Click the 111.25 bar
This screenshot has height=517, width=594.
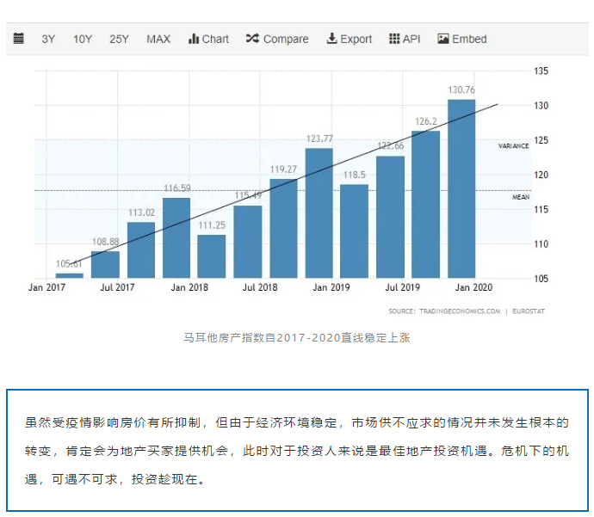pos(212,256)
